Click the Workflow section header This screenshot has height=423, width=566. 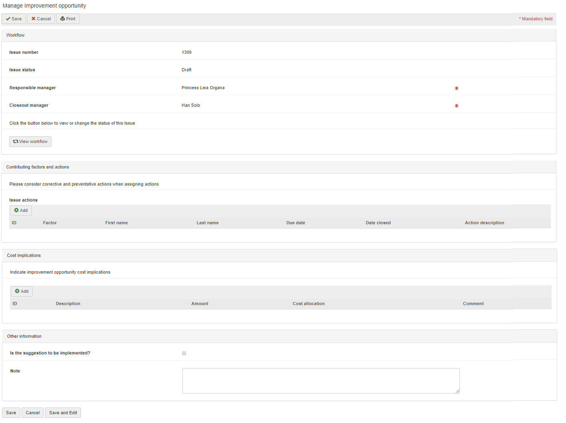16,35
